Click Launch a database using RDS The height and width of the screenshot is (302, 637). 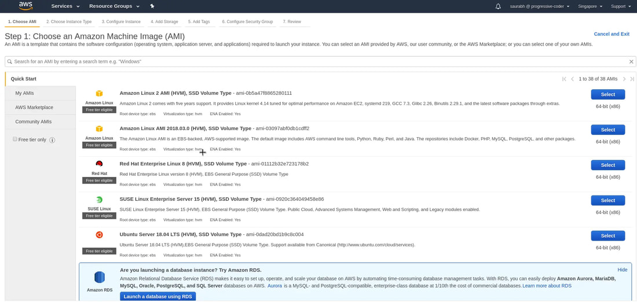(x=158, y=297)
